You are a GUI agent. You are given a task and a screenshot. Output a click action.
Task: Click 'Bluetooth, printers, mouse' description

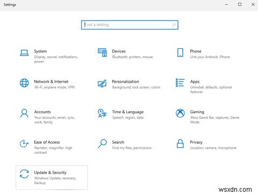132,57
